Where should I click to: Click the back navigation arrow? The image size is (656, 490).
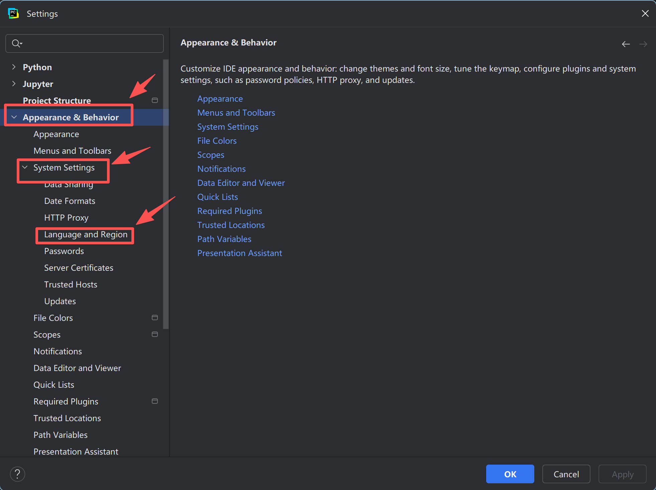pyautogui.click(x=626, y=44)
